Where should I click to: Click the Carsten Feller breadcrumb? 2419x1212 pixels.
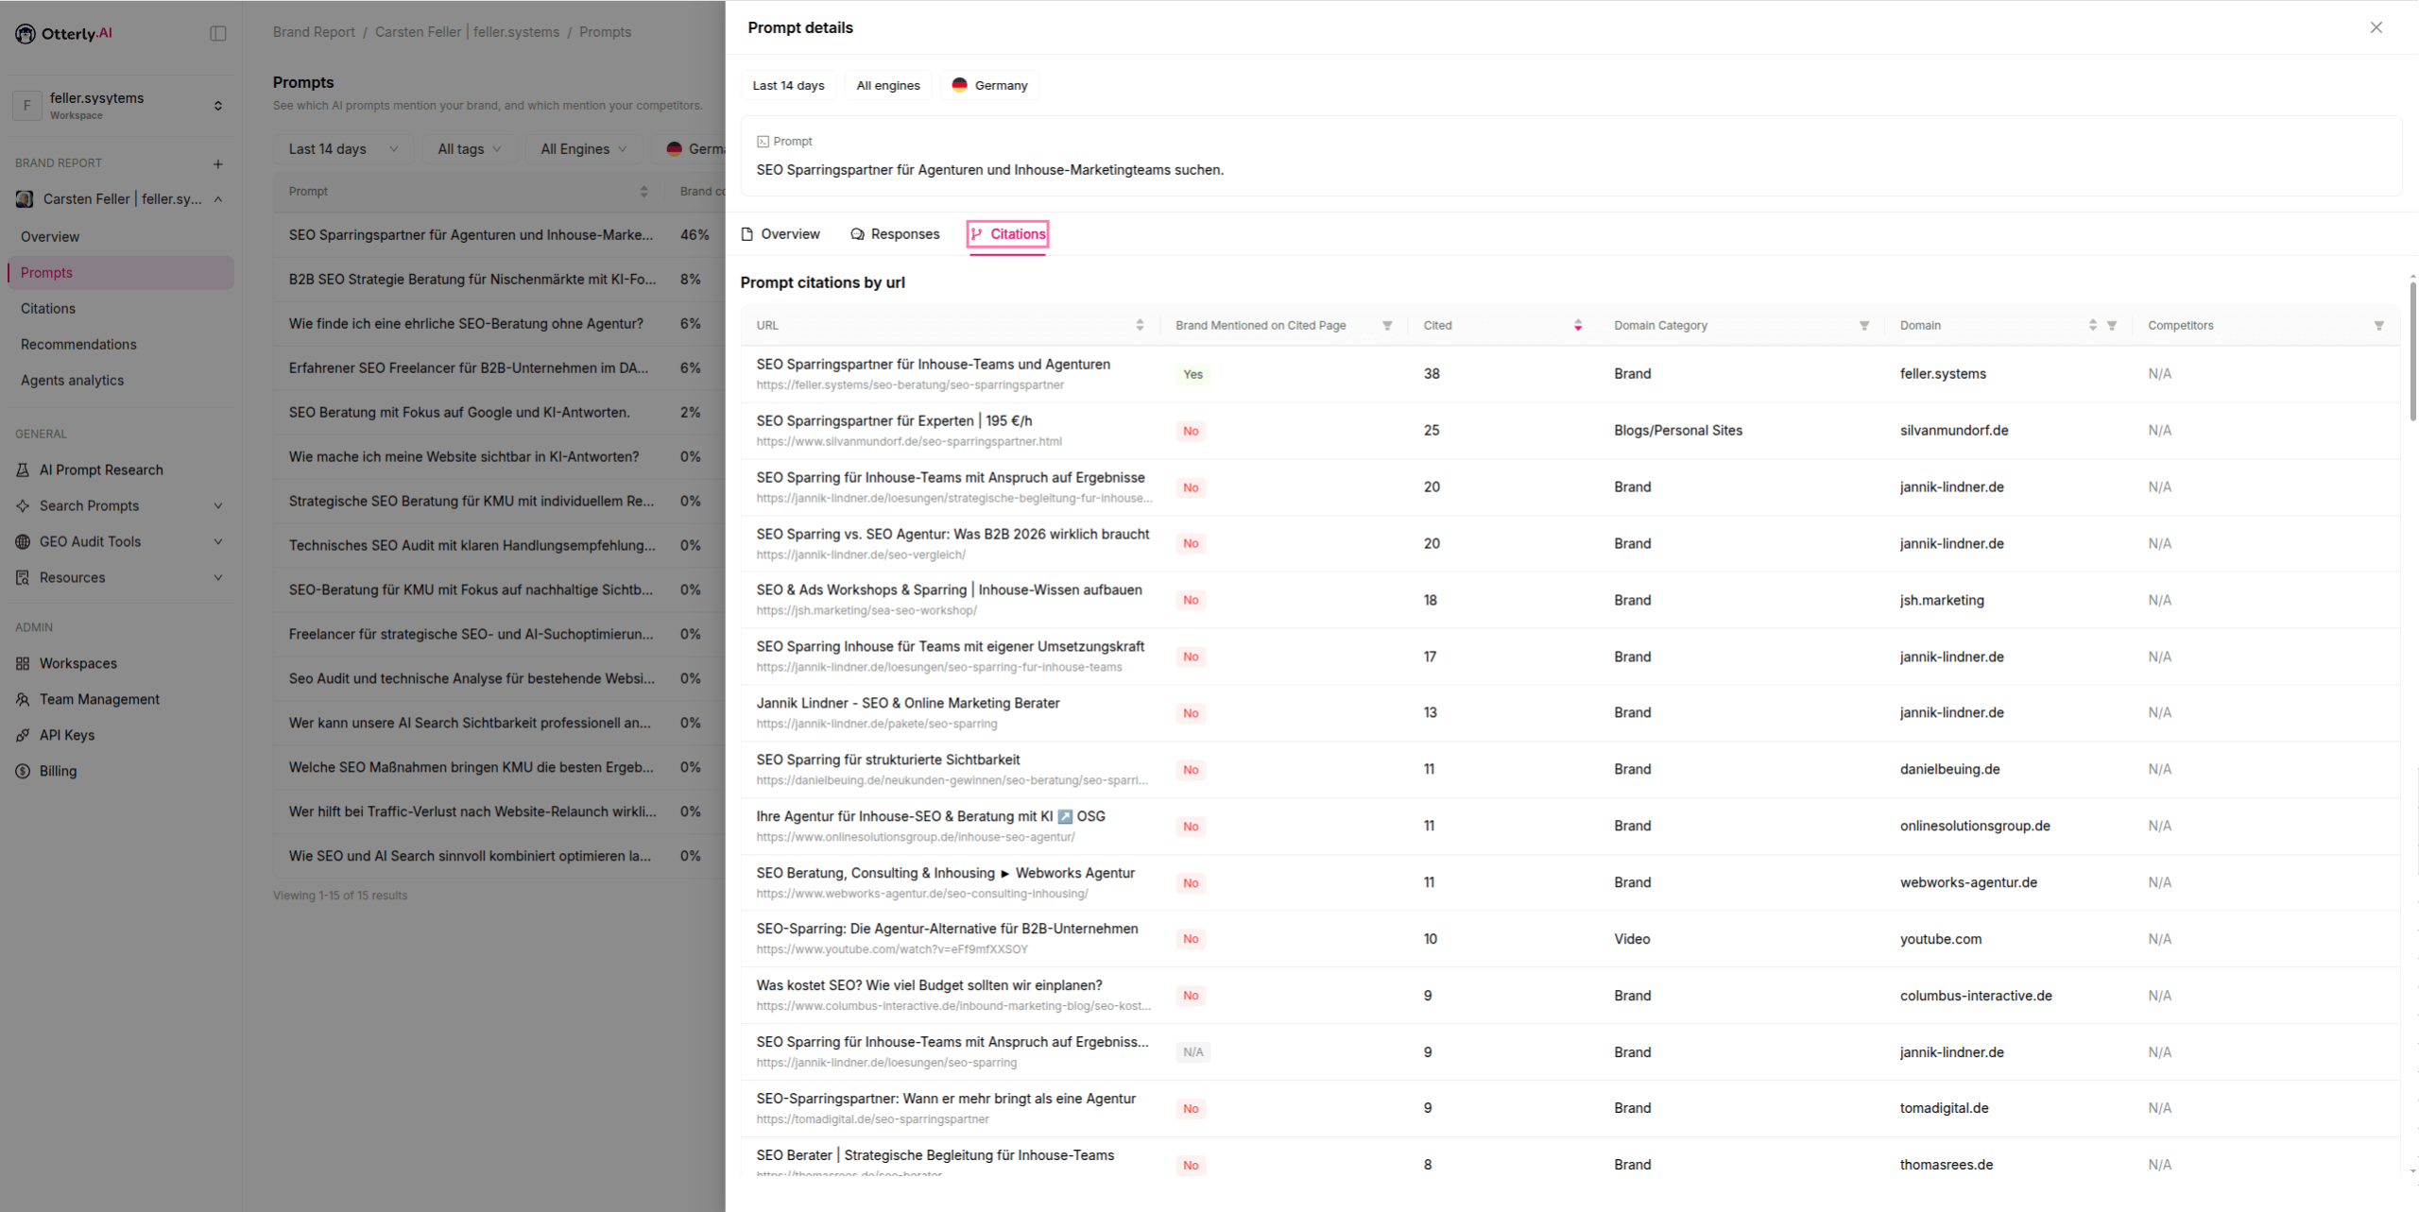click(x=467, y=32)
